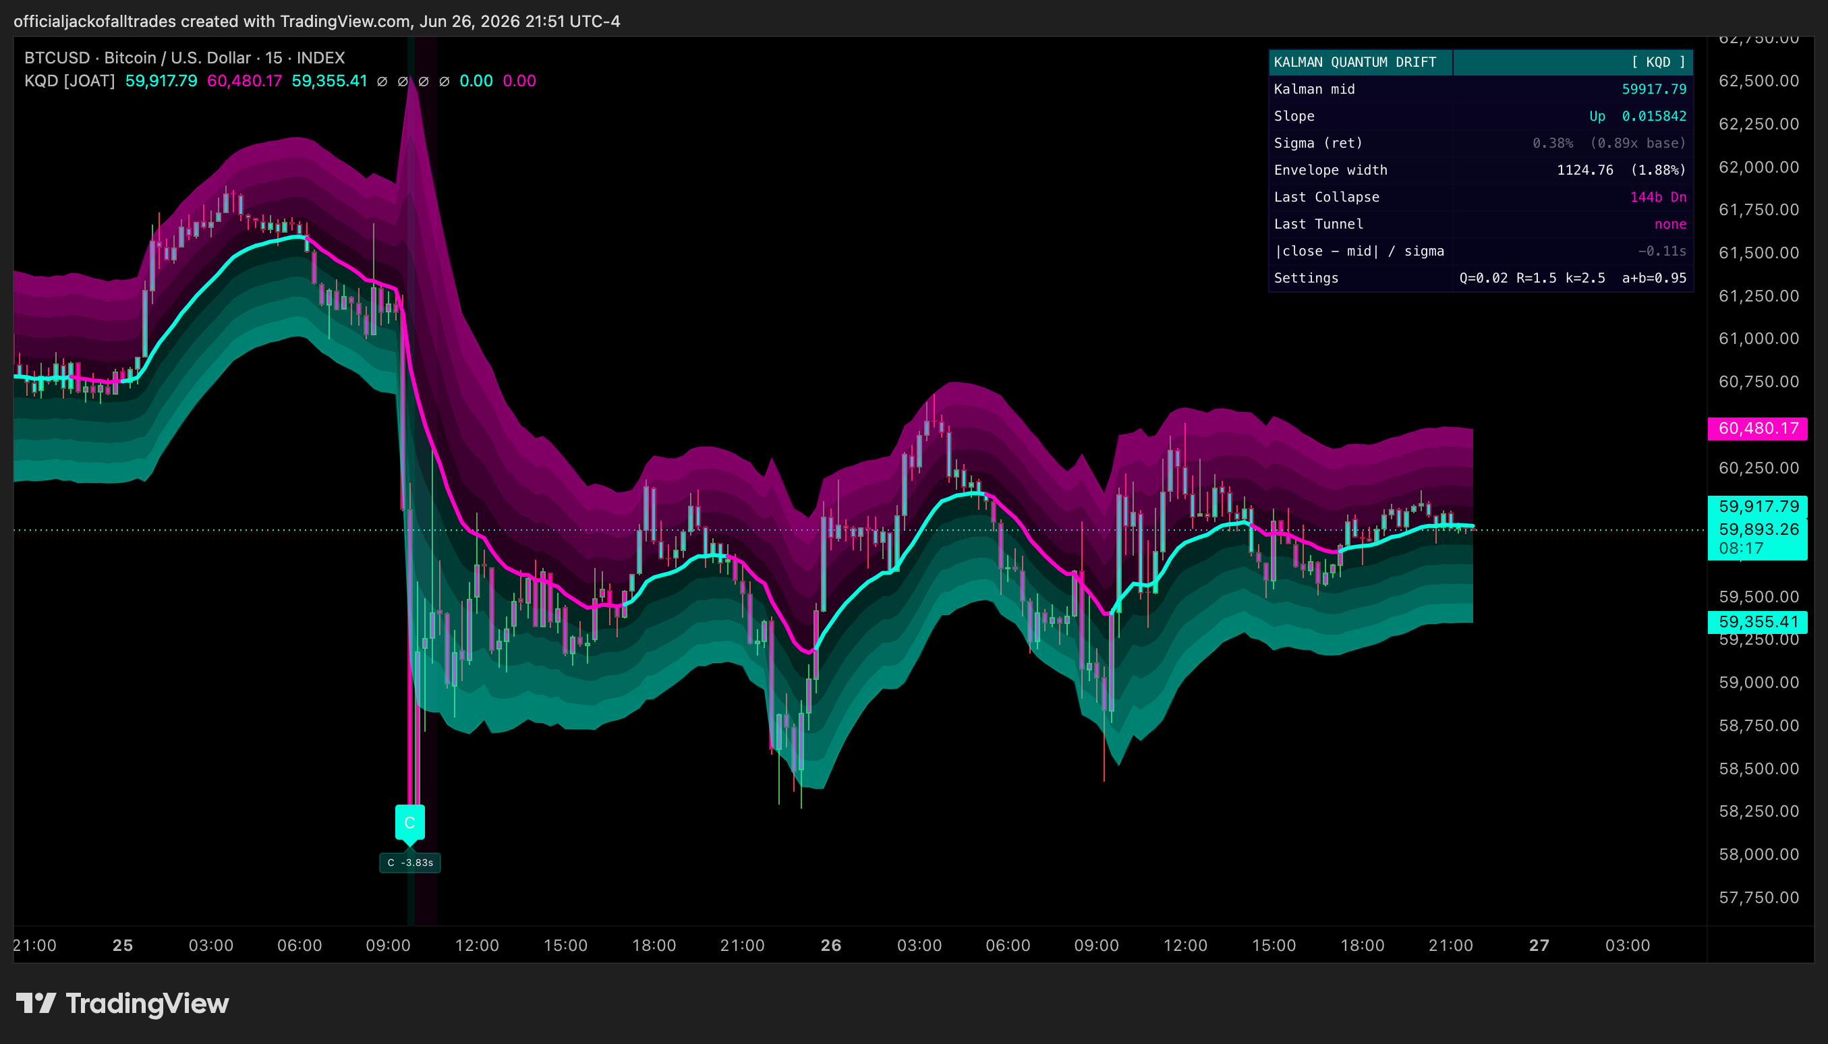Click the KALMAN QUANTUM DRIFT table header

1354,61
